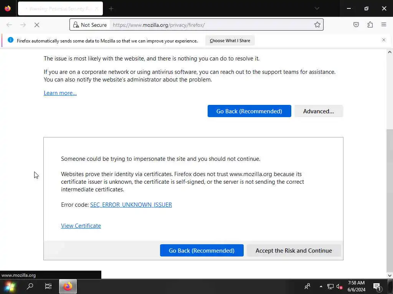Click the Not Secure lock icon
This screenshot has width=393, height=294.
(76, 25)
